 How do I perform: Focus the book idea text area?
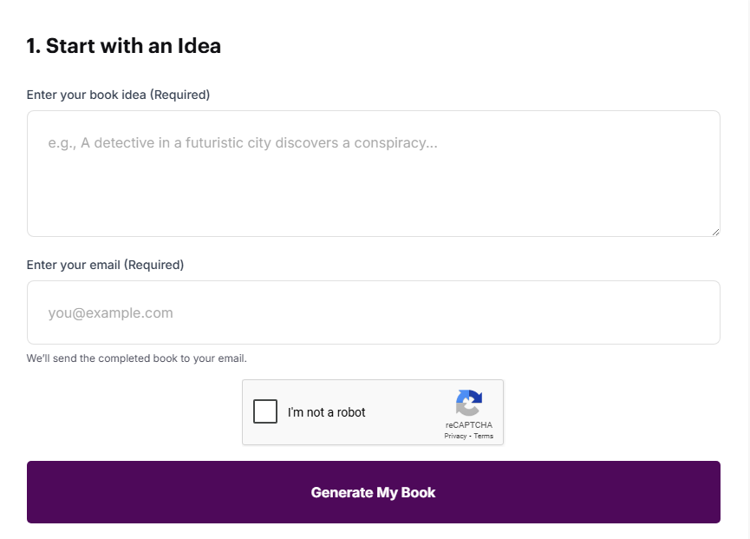pos(373,174)
